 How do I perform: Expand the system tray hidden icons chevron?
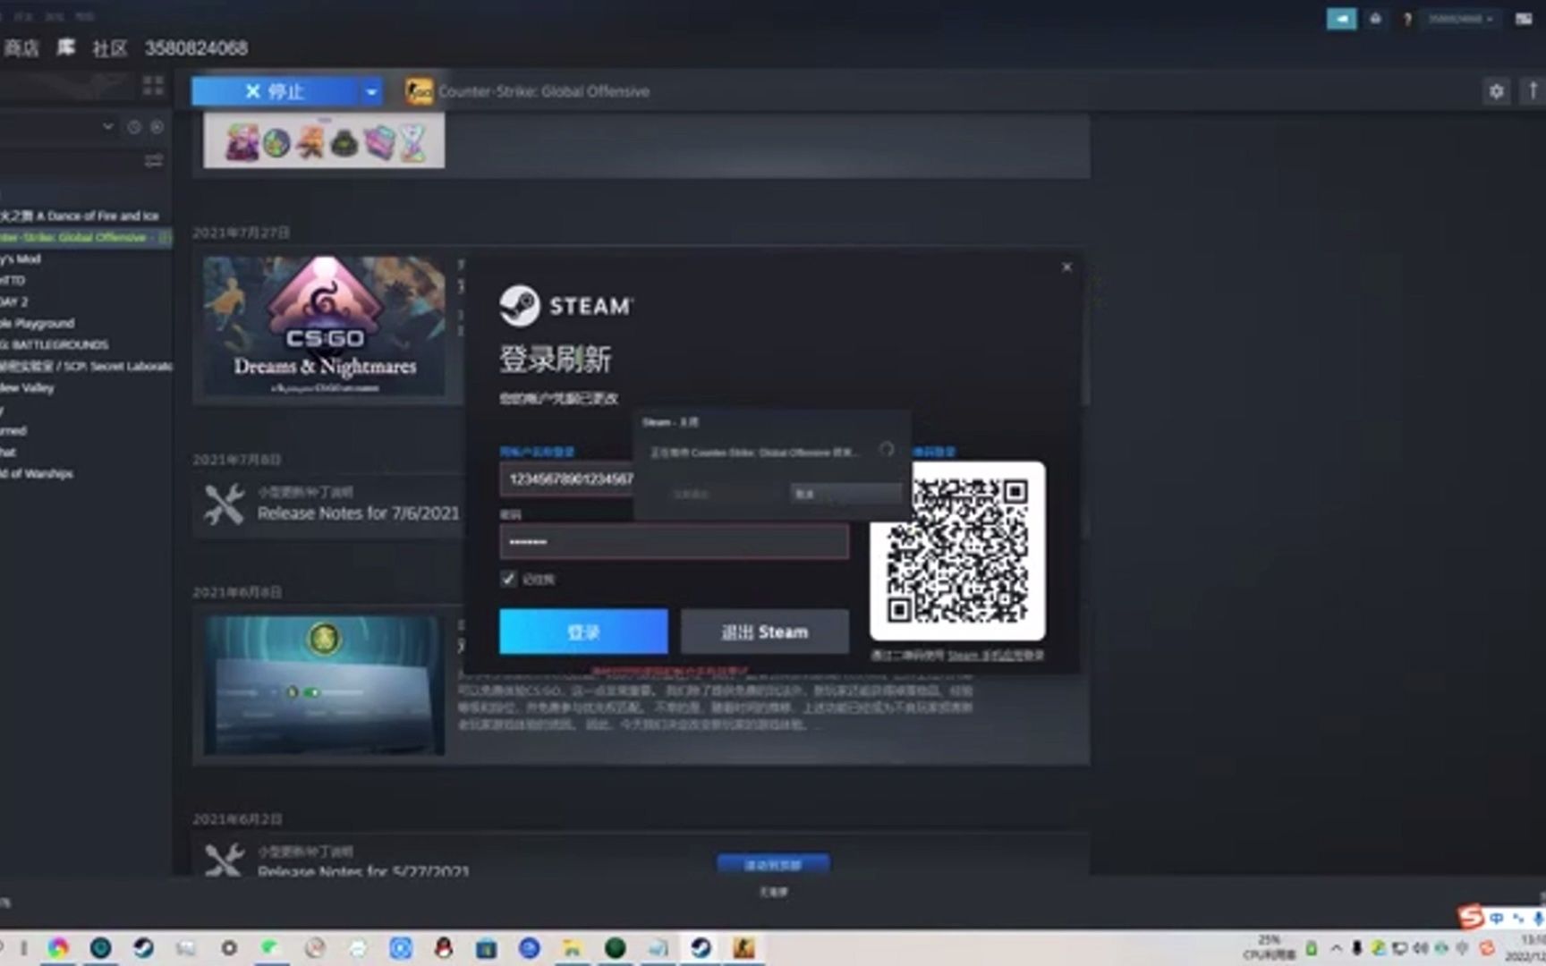[1336, 948]
